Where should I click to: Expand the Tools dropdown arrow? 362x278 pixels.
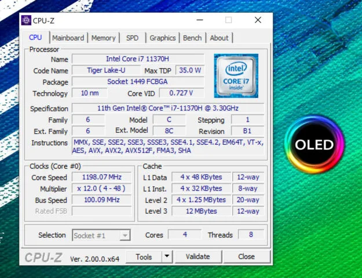167,257
